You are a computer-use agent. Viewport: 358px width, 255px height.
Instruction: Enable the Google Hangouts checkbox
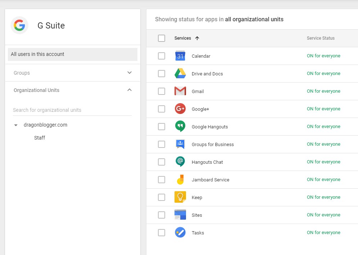tap(162, 127)
